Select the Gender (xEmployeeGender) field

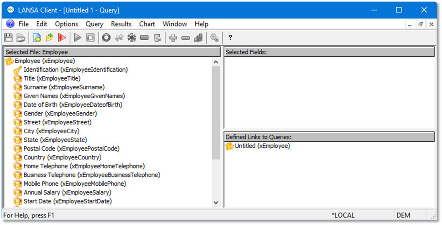point(60,113)
